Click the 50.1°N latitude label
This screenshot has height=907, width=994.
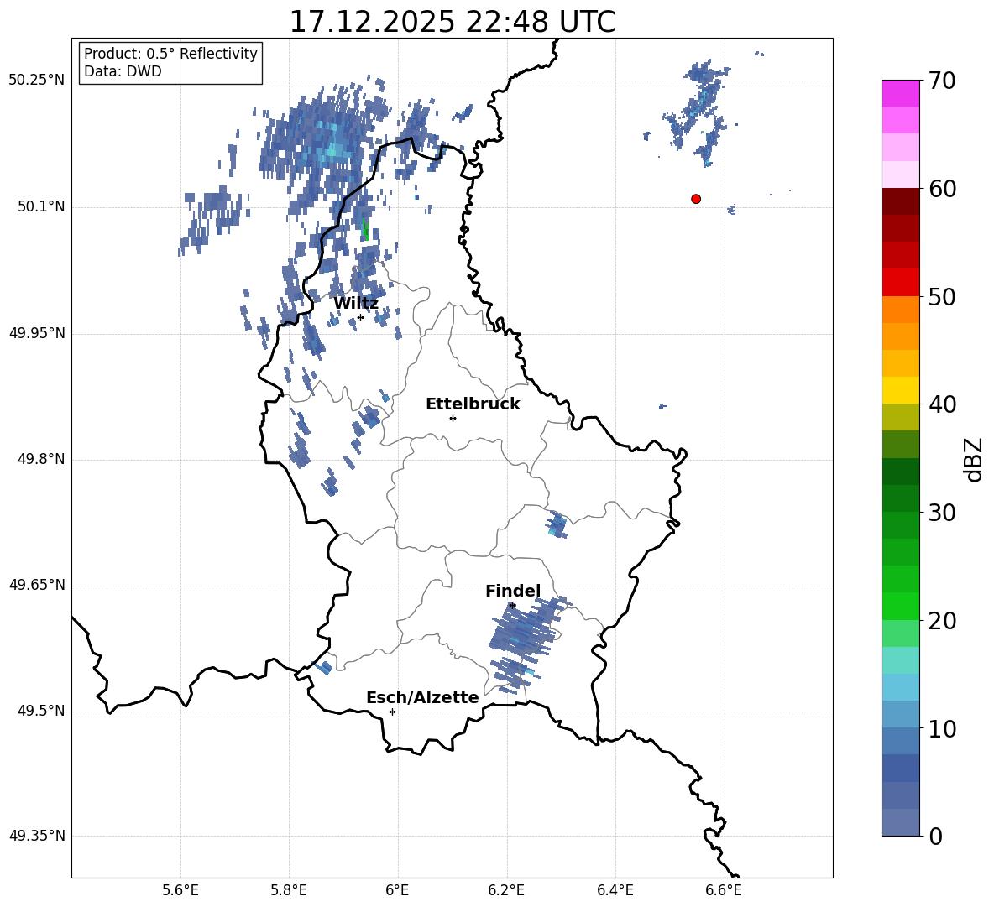tap(42, 206)
